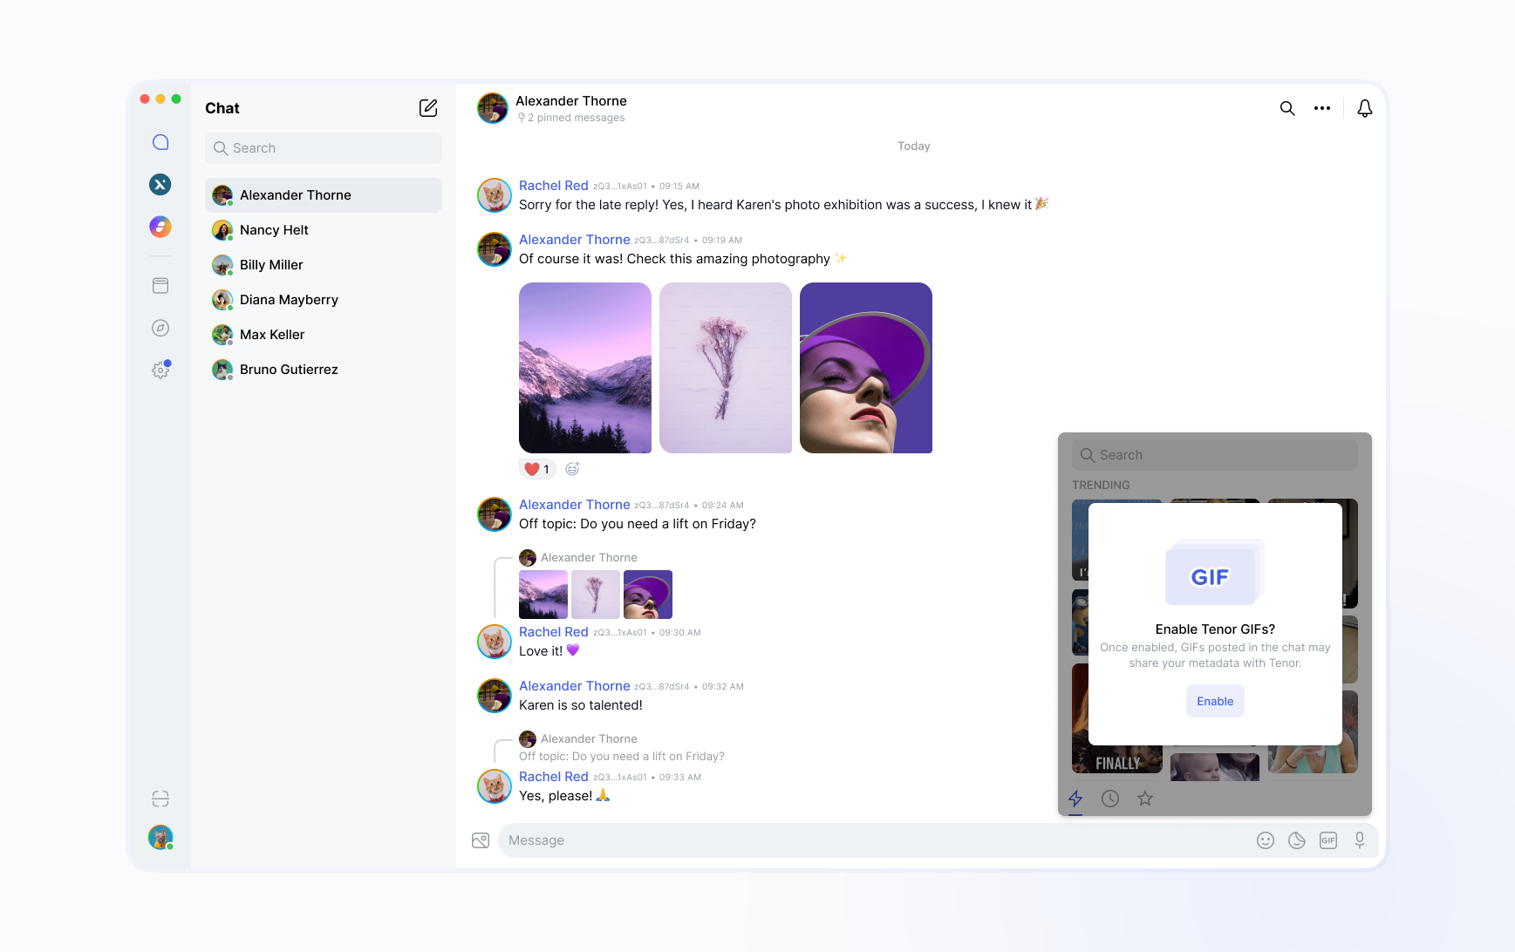Screen dimensions: 1515x952
Task: Click the 'Karen is so talented!' message text
Action: 581,705
